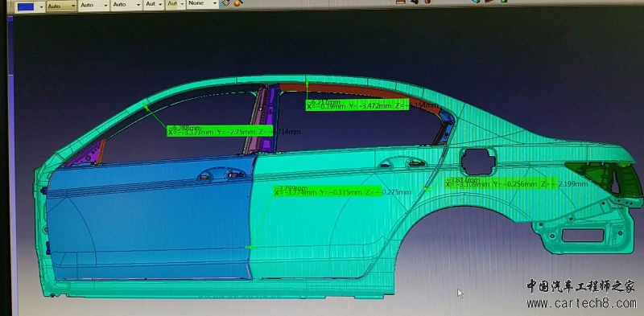Open the second Aut rendering style dropdown

click(x=175, y=4)
